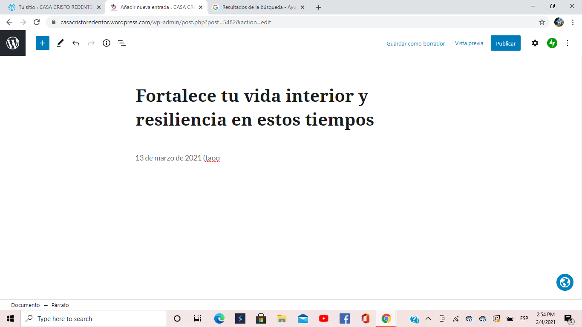582x327 pixels.
Task: Select the pencil edit tools icon
Action: click(x=60, y=43)
